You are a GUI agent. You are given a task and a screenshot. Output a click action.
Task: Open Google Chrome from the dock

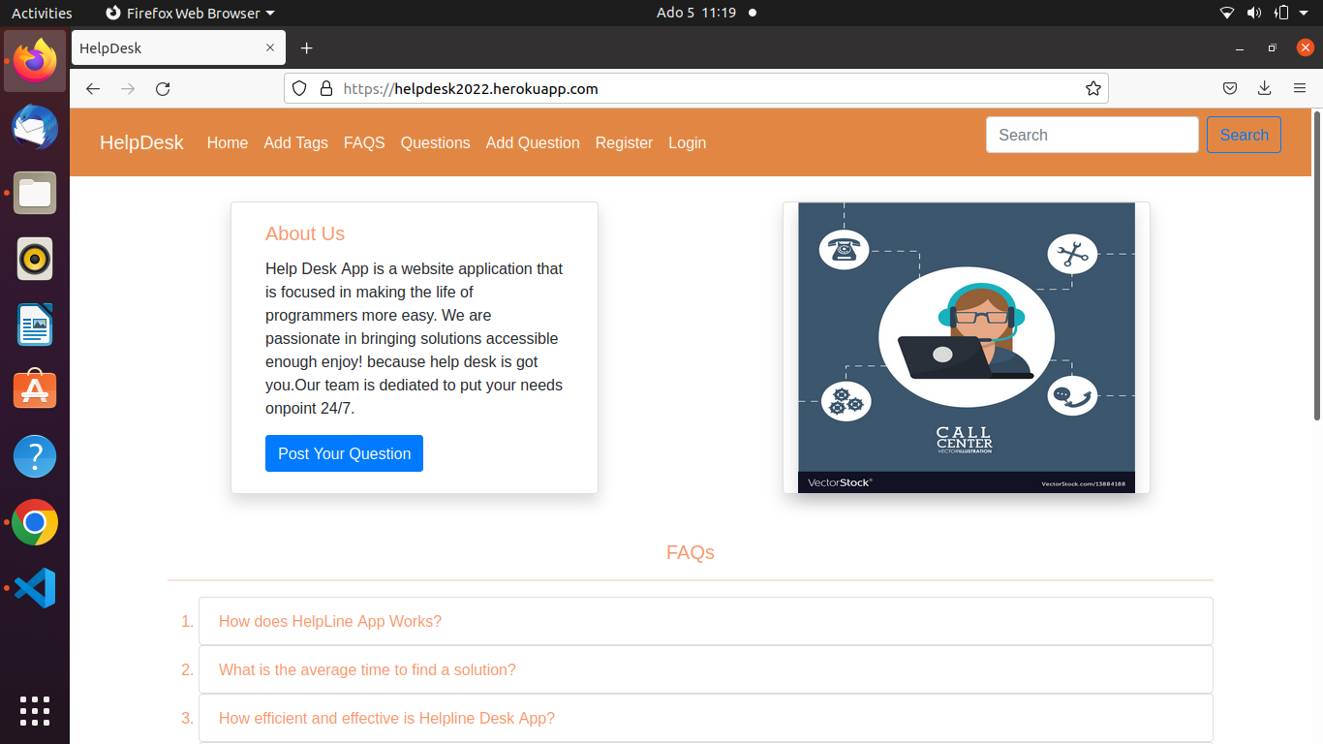(x=35, y=523)
